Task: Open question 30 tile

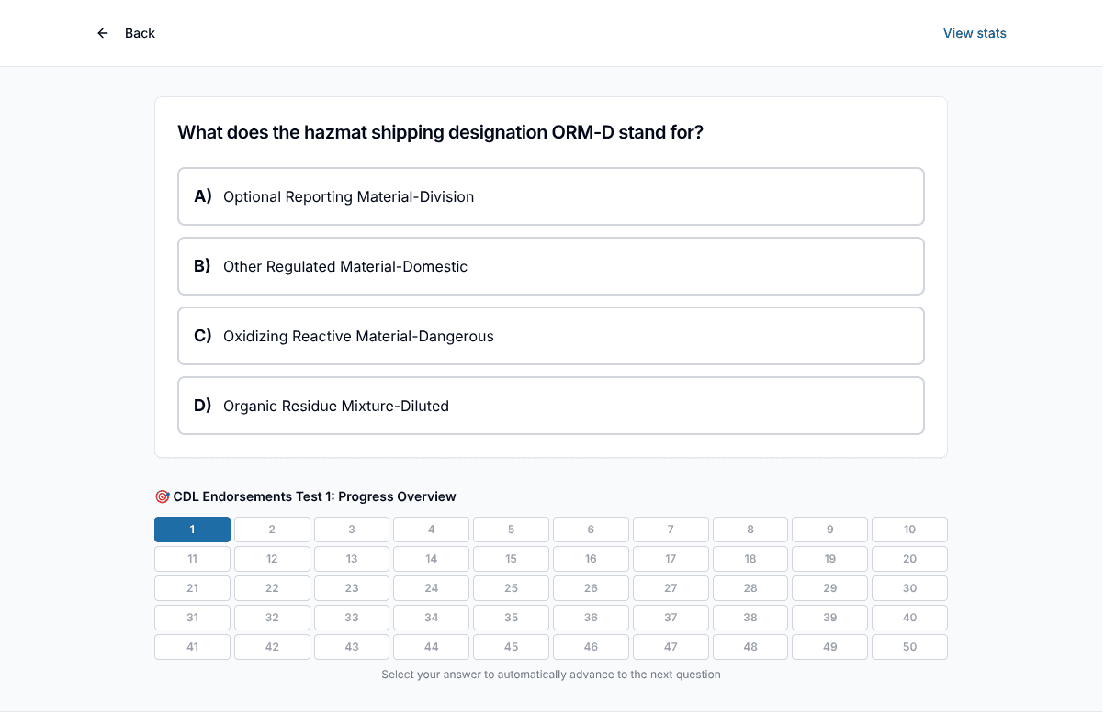Action: click(x=909, y=588)
